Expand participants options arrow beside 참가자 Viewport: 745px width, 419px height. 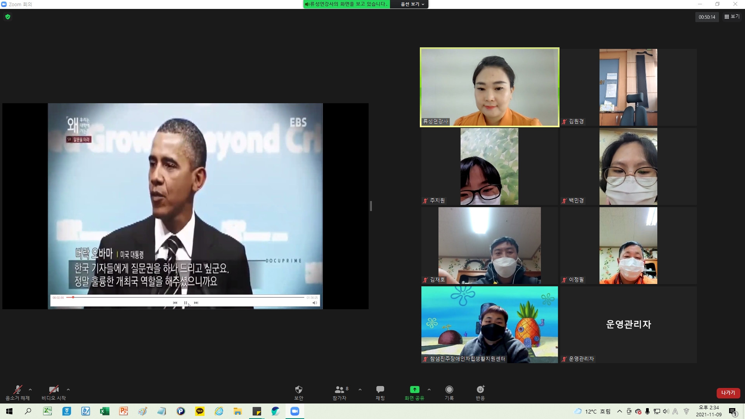[360, 390]
